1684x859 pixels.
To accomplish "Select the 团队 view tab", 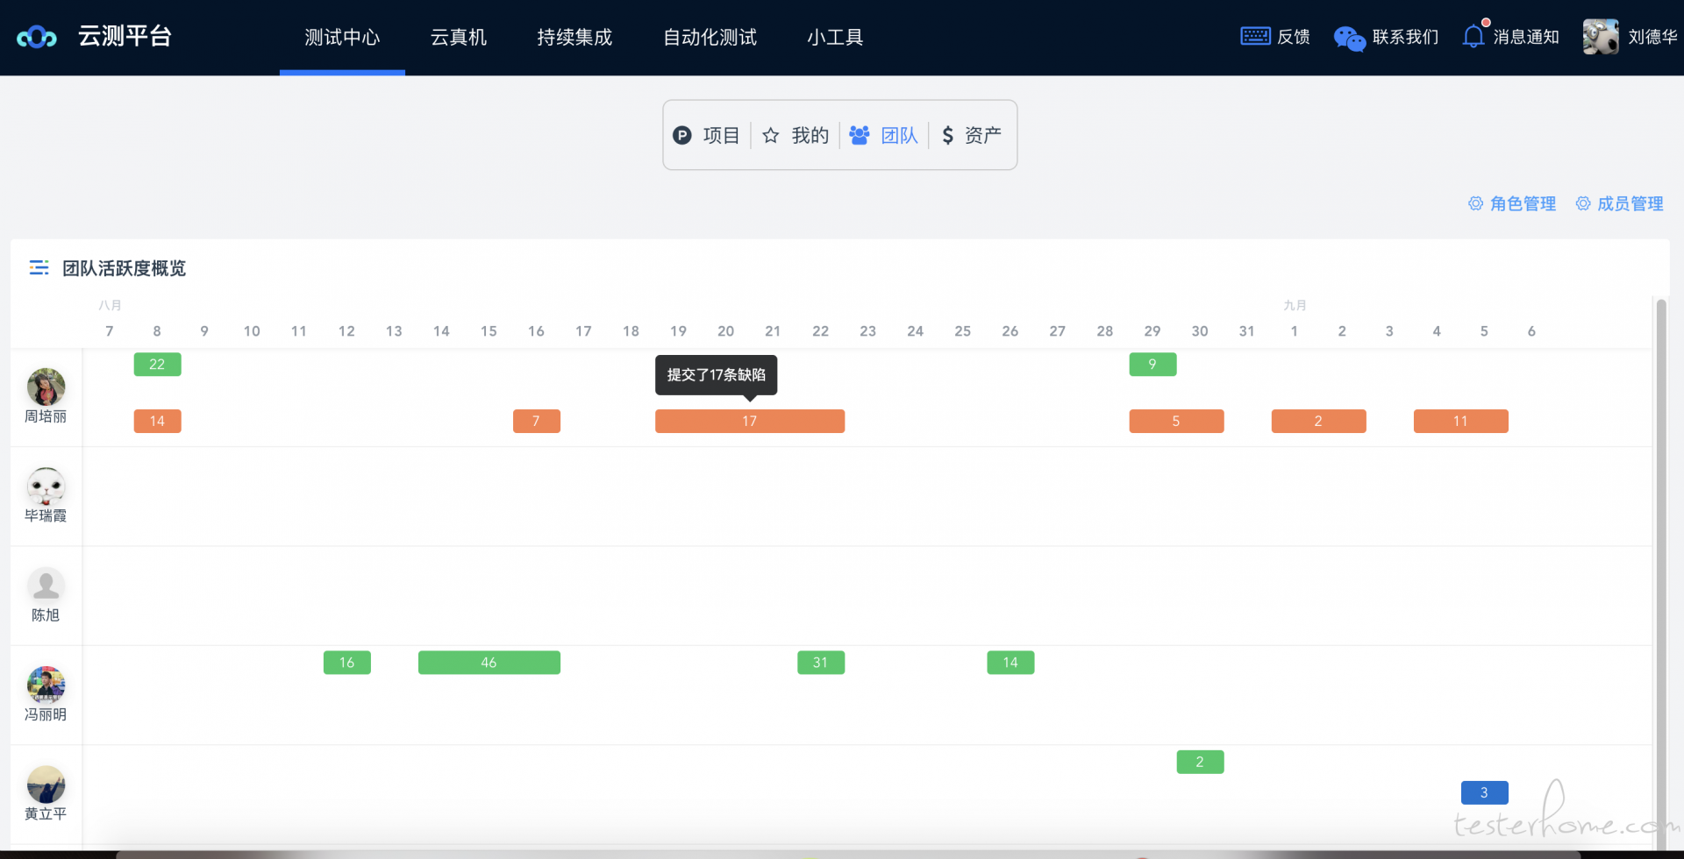I will [x=884, y=135].
